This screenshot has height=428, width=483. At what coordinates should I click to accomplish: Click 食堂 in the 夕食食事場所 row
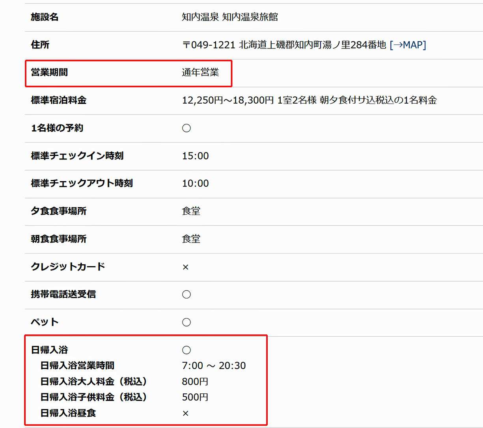(x=191, y=211)
